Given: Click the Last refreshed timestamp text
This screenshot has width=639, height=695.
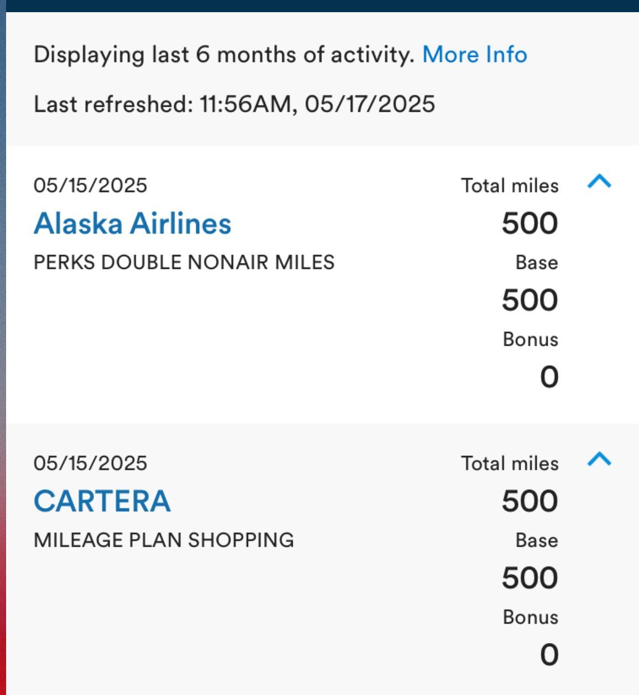Looking at the screenshot, I should (x=235, y=104).
